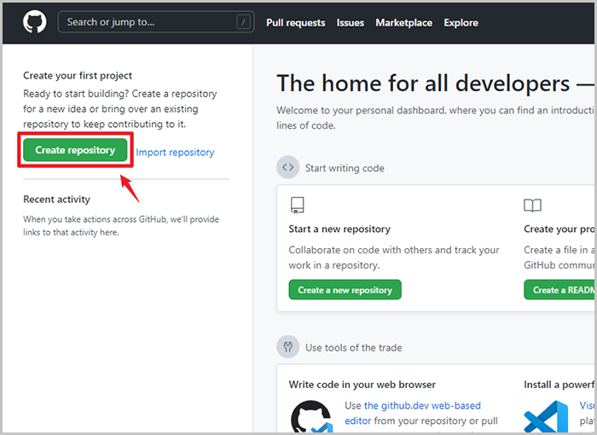
Task: Click the Create a README button
Action: (x=560, y=290)
